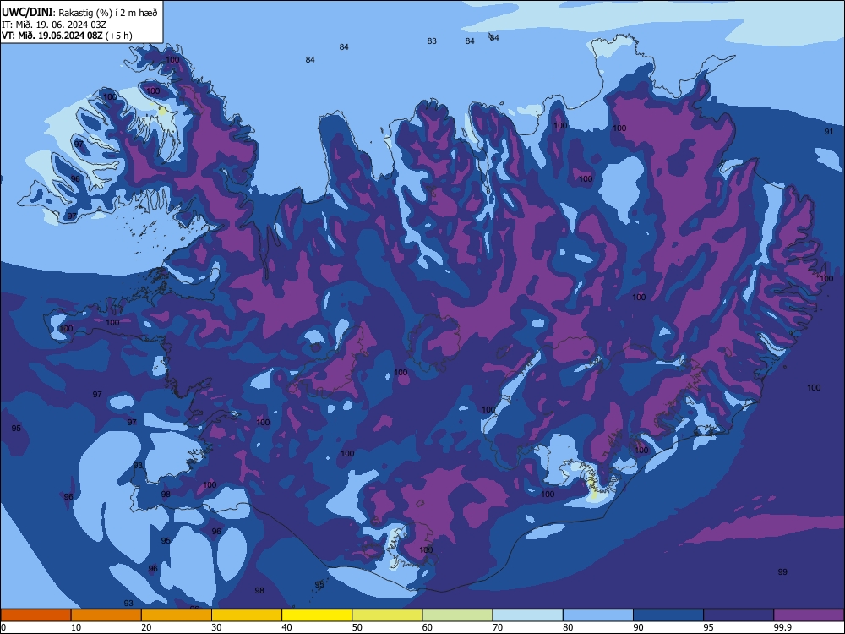This screenshot has width=845, height=634.
Task: Click the '50' legend scale label
Action: (357, 627)
